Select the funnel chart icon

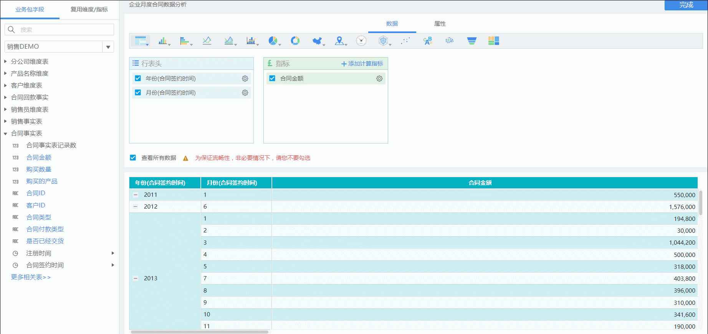(472, 41)
